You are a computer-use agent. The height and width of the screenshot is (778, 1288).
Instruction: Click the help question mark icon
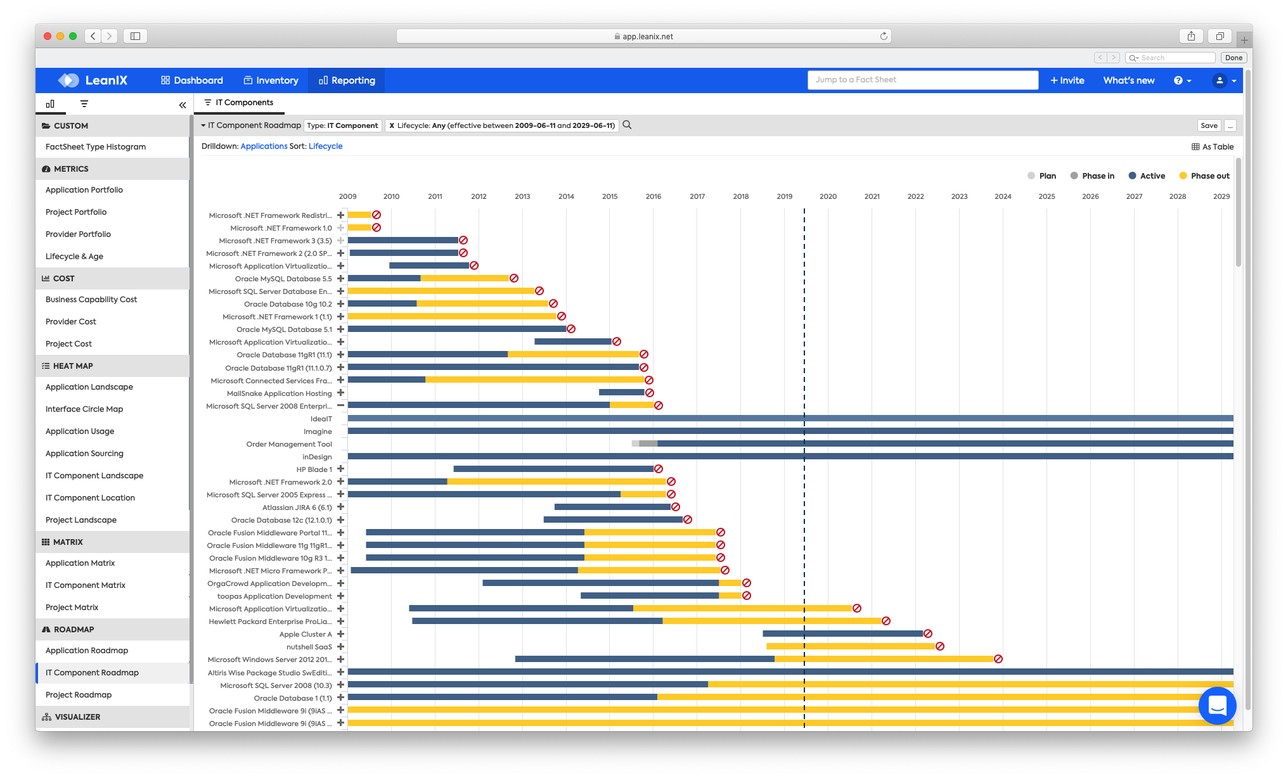1178,80
